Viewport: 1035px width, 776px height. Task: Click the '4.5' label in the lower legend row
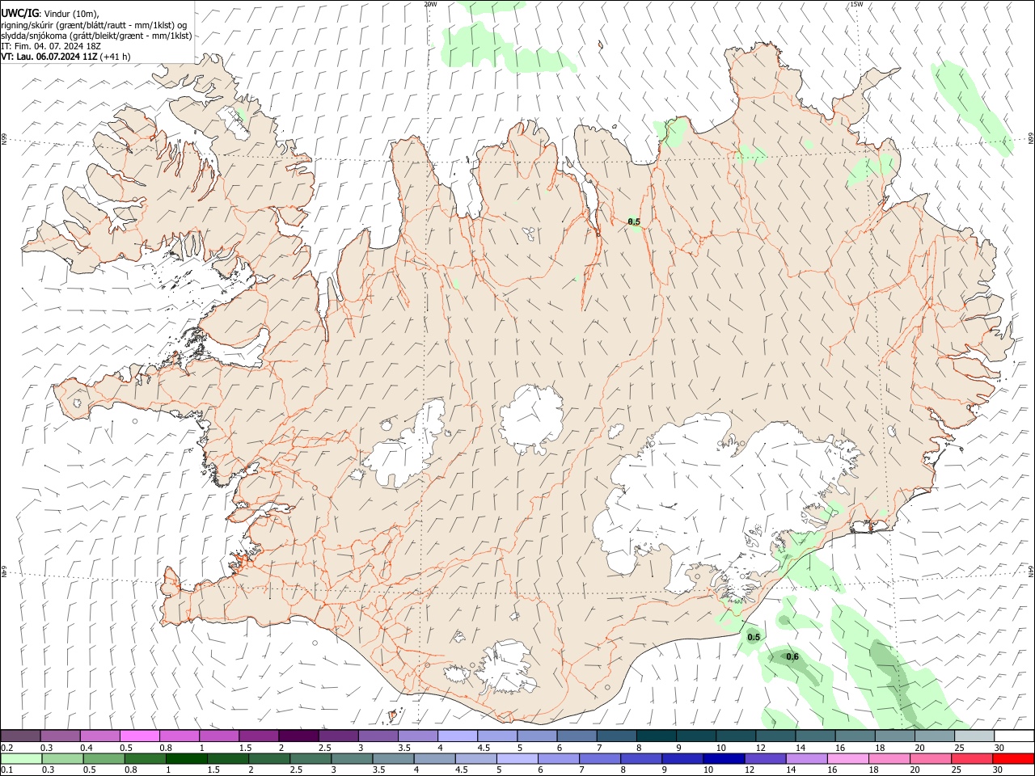click(x=460, y=770)
